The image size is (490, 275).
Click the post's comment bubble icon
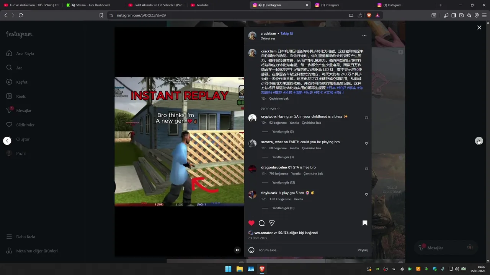coord(261,223)
